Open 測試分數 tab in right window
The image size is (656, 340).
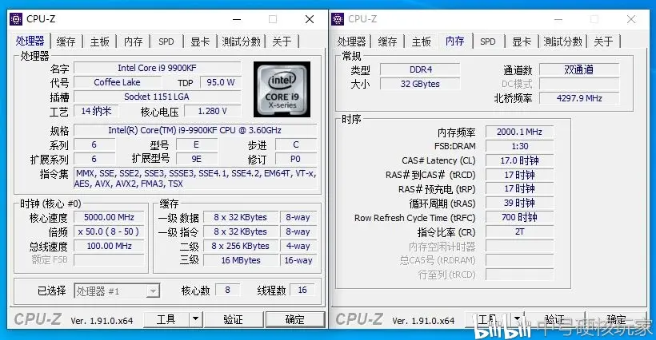click(x=563, y=42)
